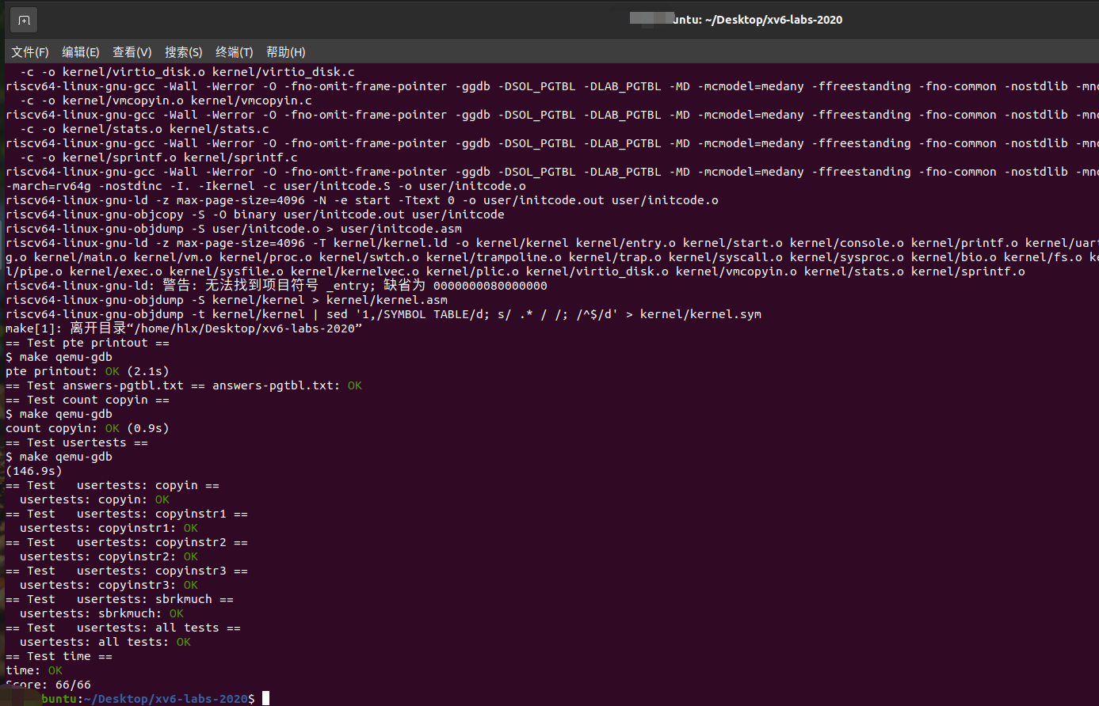Click the "make[1]: 离开目录" output line
The image size is (1099, 706).
tap(183, 328)
